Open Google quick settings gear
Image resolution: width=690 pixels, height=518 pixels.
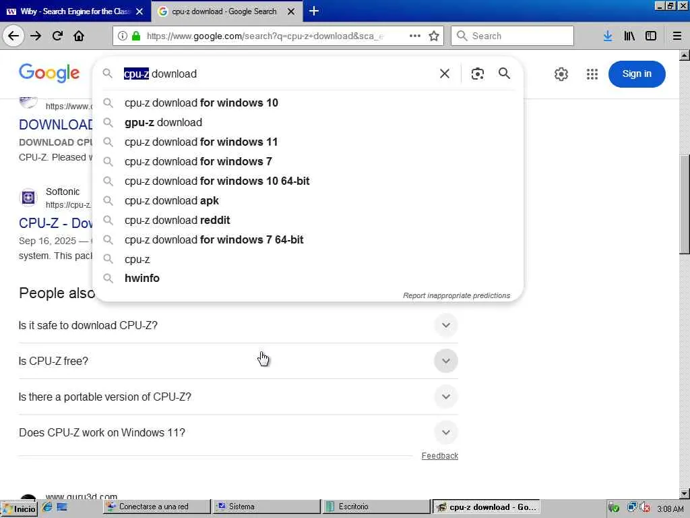(x=561, y=74)
